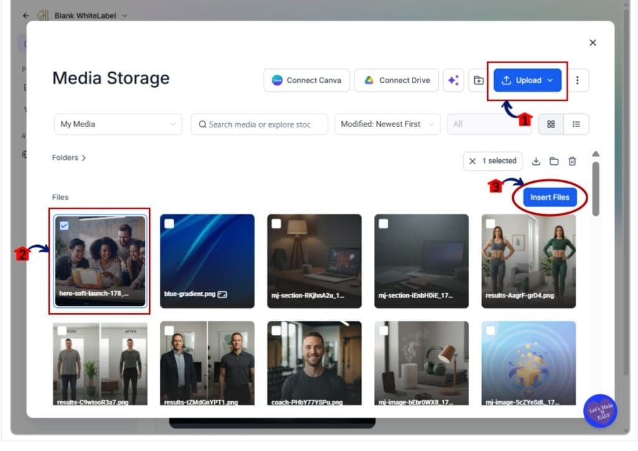Select the blue-gradient.png thumbnail
This screenshot has height=451, width=638.
click(x=207, y=261)
